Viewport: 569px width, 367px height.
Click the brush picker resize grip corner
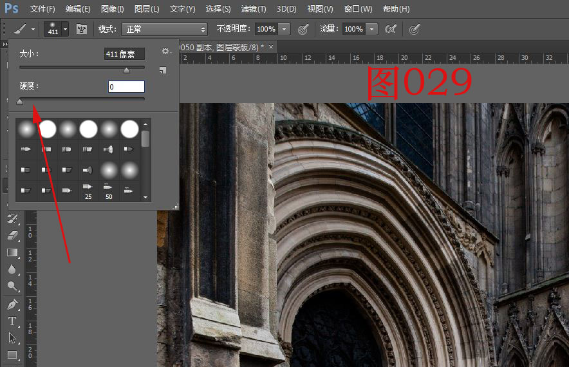(176, 207)
